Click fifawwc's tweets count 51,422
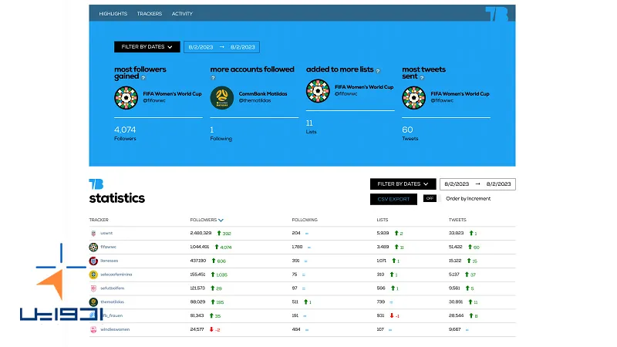The height and width of the screenshot is (347, 617). pyautogui.click(x=456, y=247)
